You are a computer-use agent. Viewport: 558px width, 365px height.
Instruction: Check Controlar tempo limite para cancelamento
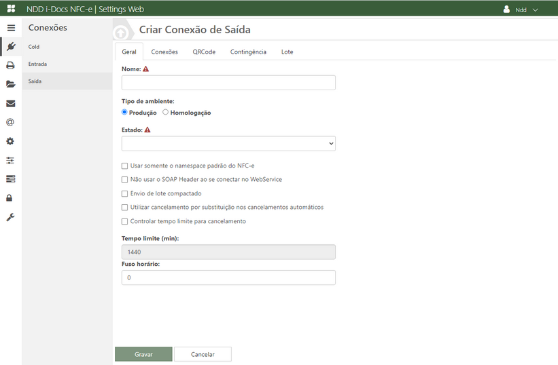(x=124, y=221)
